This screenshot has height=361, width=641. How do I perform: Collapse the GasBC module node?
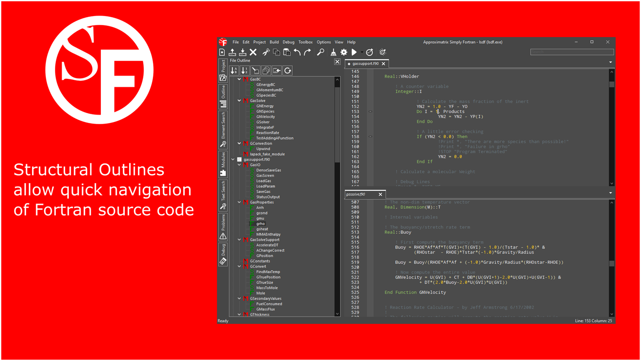[239, 79]
